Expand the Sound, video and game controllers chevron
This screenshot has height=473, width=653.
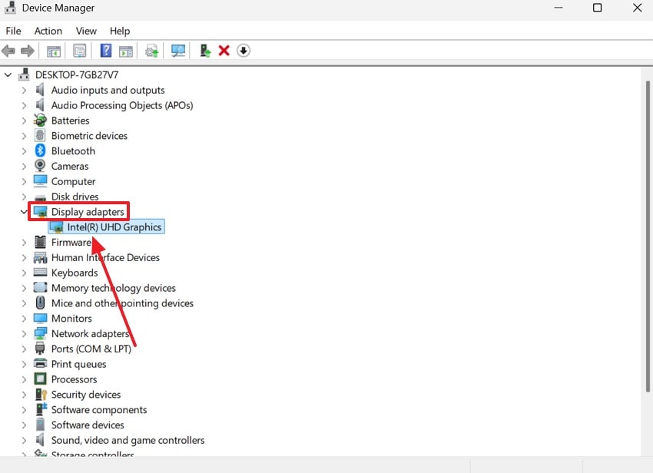click(24, 440)
